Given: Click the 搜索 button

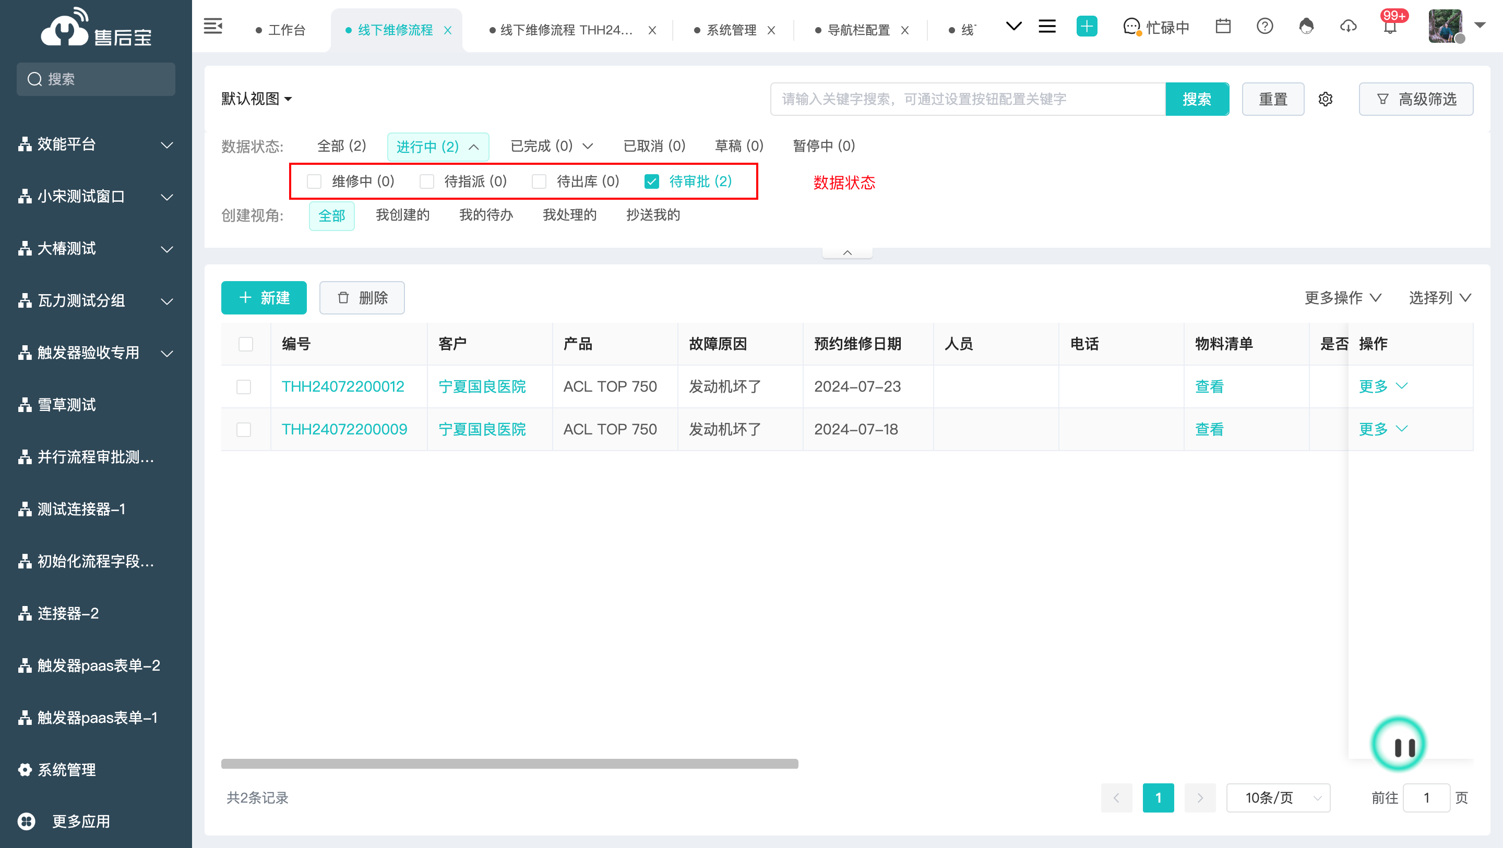Looking at the screenshot, I should [x=1197, y=99].
